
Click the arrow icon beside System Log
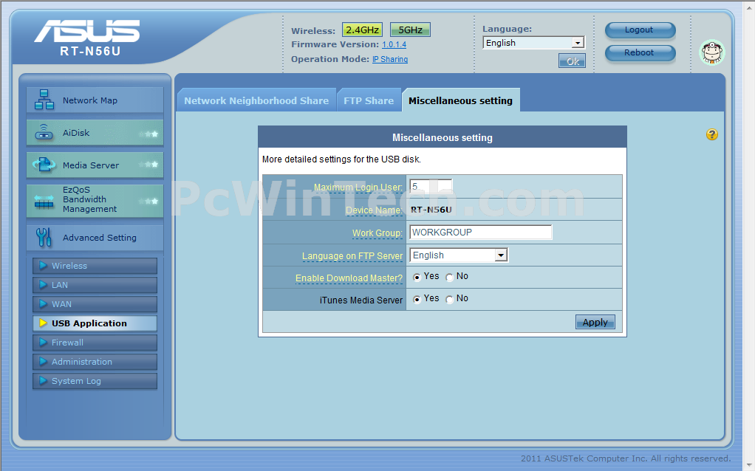[x=44, y=381]
